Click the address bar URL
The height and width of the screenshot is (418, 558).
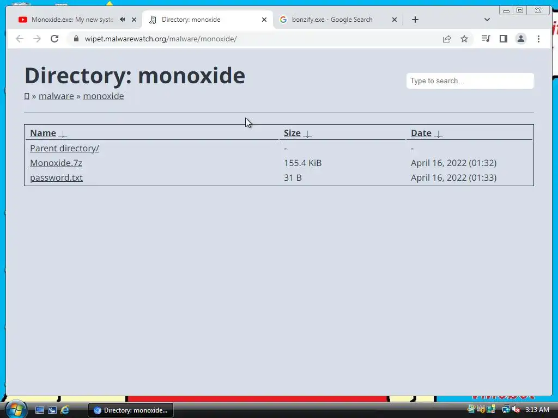point(161,39)
